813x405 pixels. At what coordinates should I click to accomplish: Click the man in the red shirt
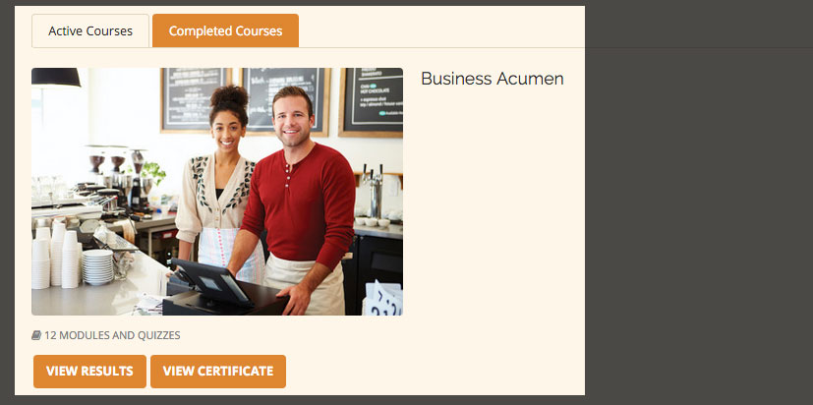[x=298, y=202]
